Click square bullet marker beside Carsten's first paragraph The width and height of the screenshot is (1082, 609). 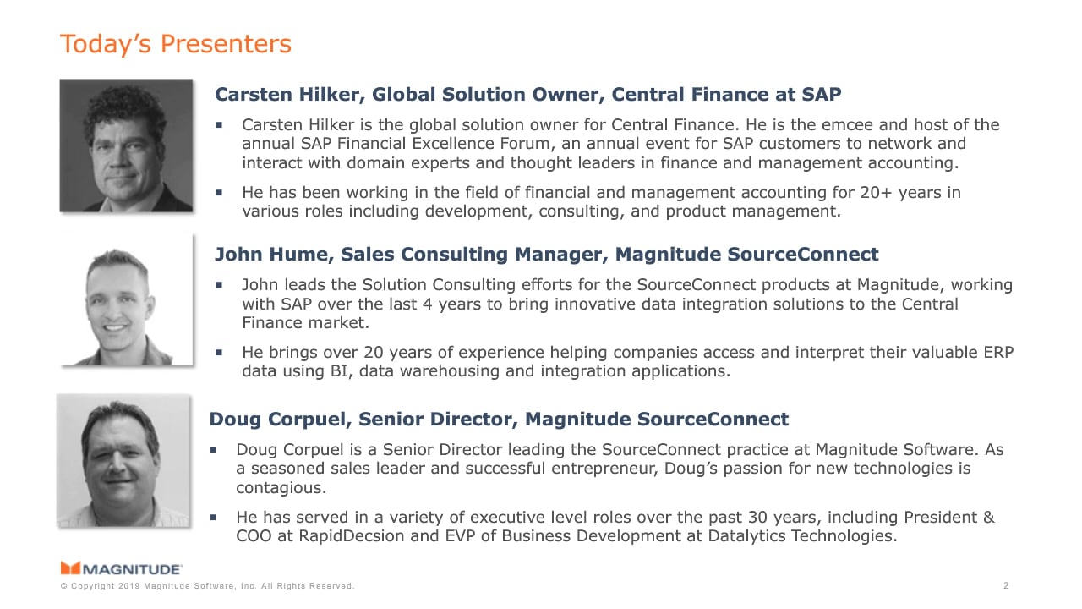pos(219,125)
